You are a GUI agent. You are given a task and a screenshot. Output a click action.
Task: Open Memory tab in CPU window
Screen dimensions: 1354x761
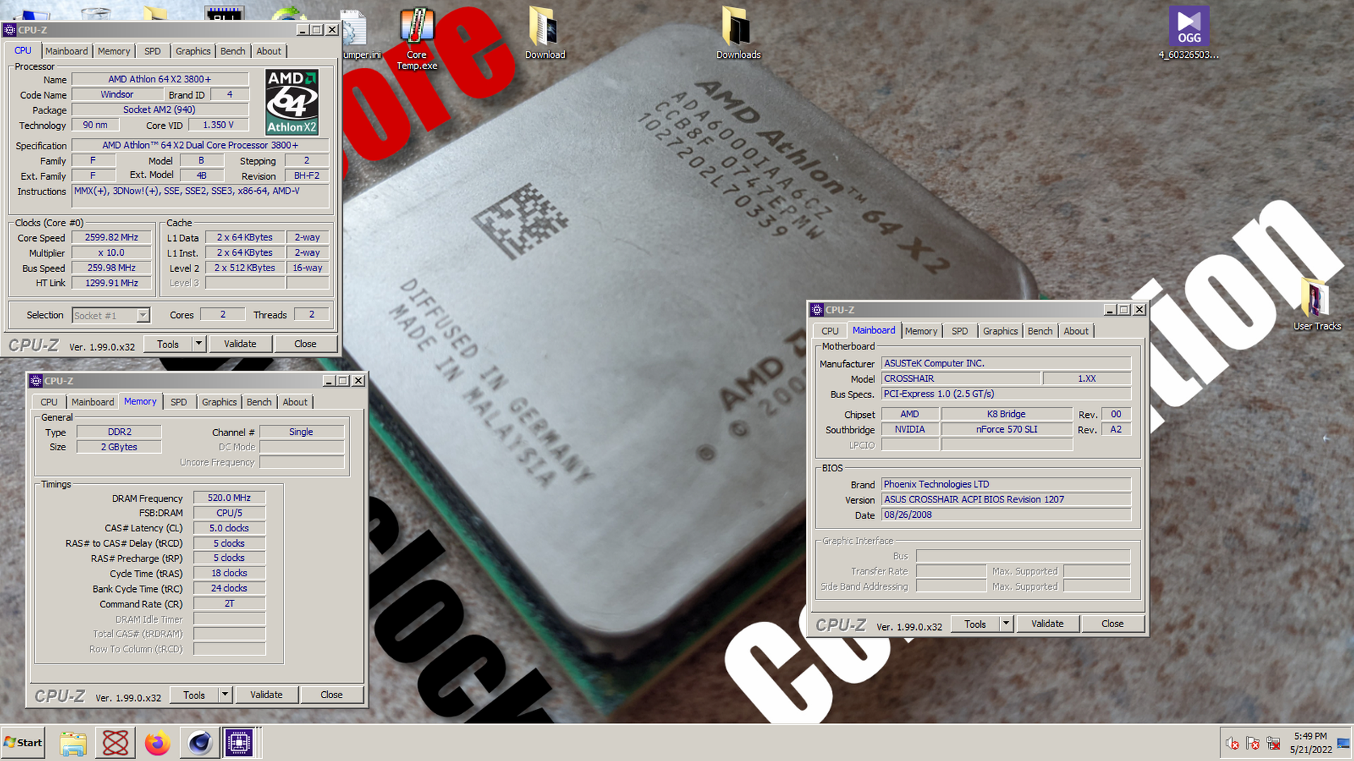click(x=114, y=51)
